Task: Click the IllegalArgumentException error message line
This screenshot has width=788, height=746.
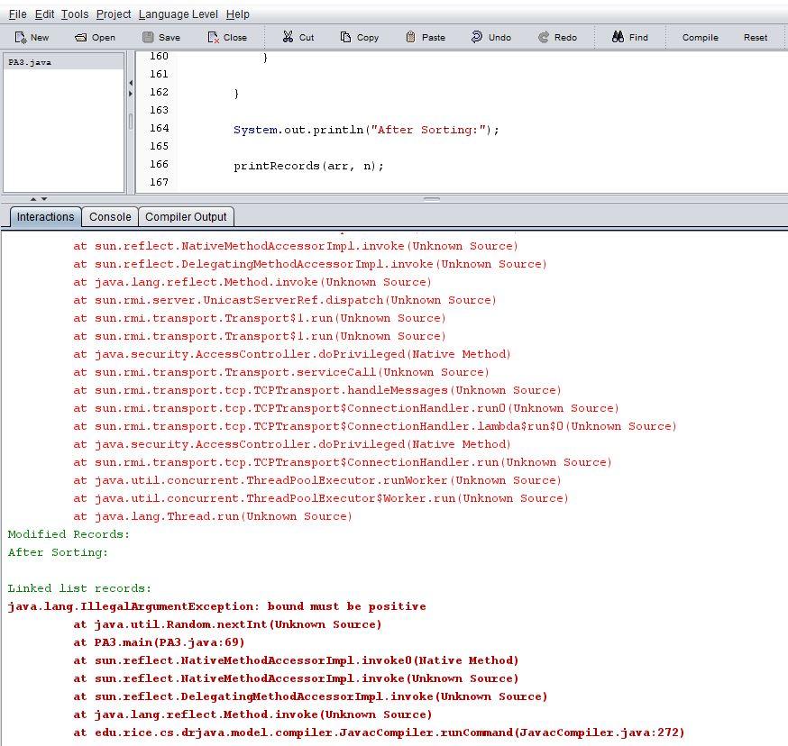Action: pyautogui.click(x=216, y=606)
